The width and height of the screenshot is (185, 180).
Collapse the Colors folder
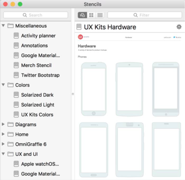(x=3, y=85)
